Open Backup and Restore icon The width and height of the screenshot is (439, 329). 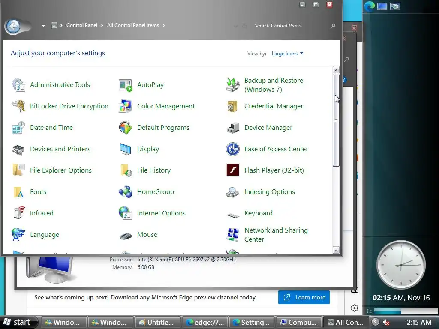(x=233, y=85)
